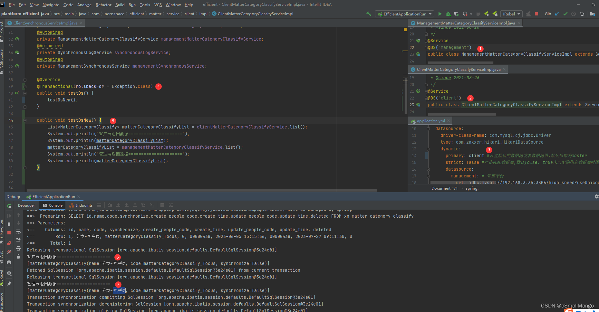This screenshot has height=312, width=599.
Task: Click View Breakpoints red circles icon
Action: coord(9,243)
